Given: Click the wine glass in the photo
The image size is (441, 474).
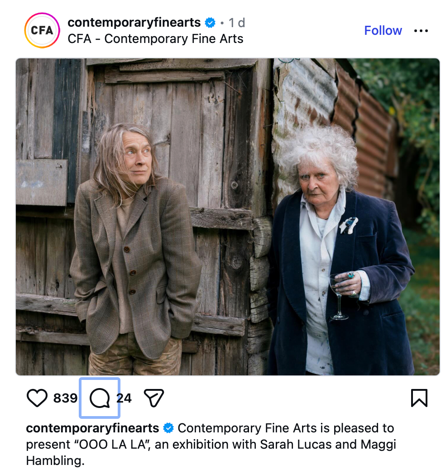Looking at the screenshot, I should [338, 297].
